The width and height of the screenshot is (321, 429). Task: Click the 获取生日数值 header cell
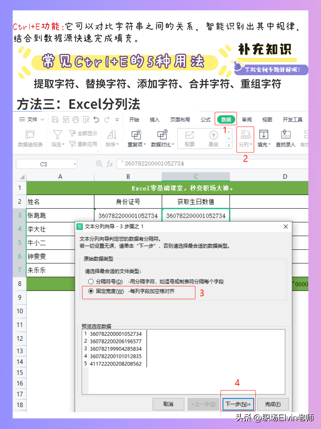[196, 202]
